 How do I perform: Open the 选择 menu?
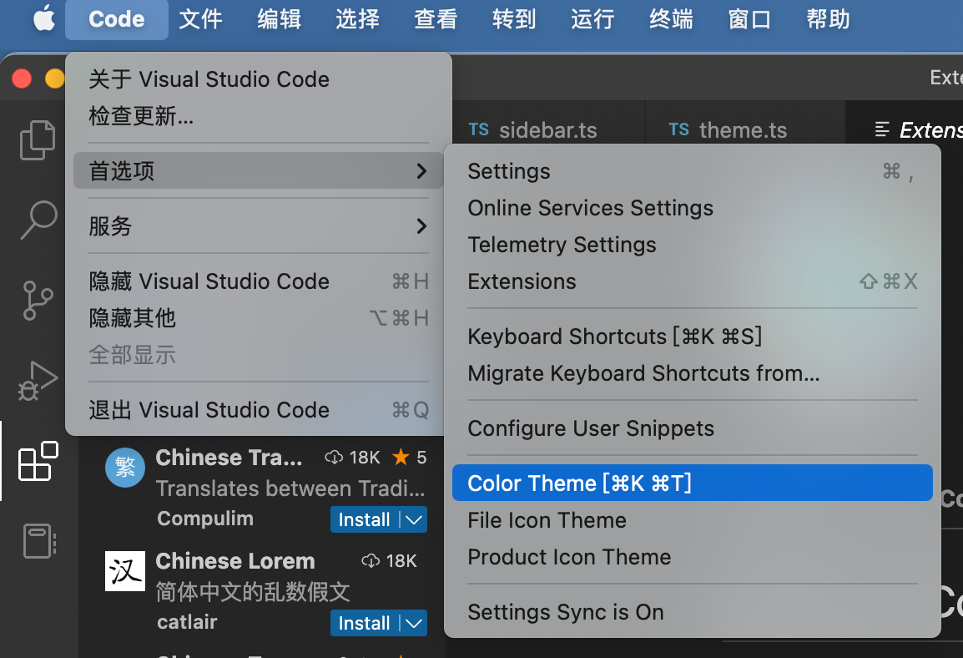coord(357,19)
